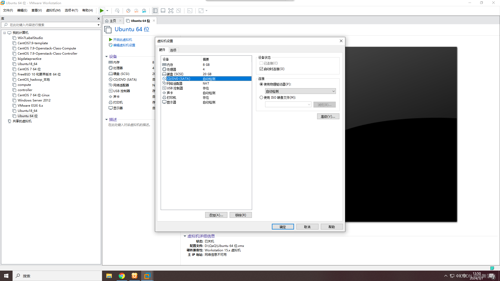
Task: Confirm settings with the 确定 button
Action: 283,227
